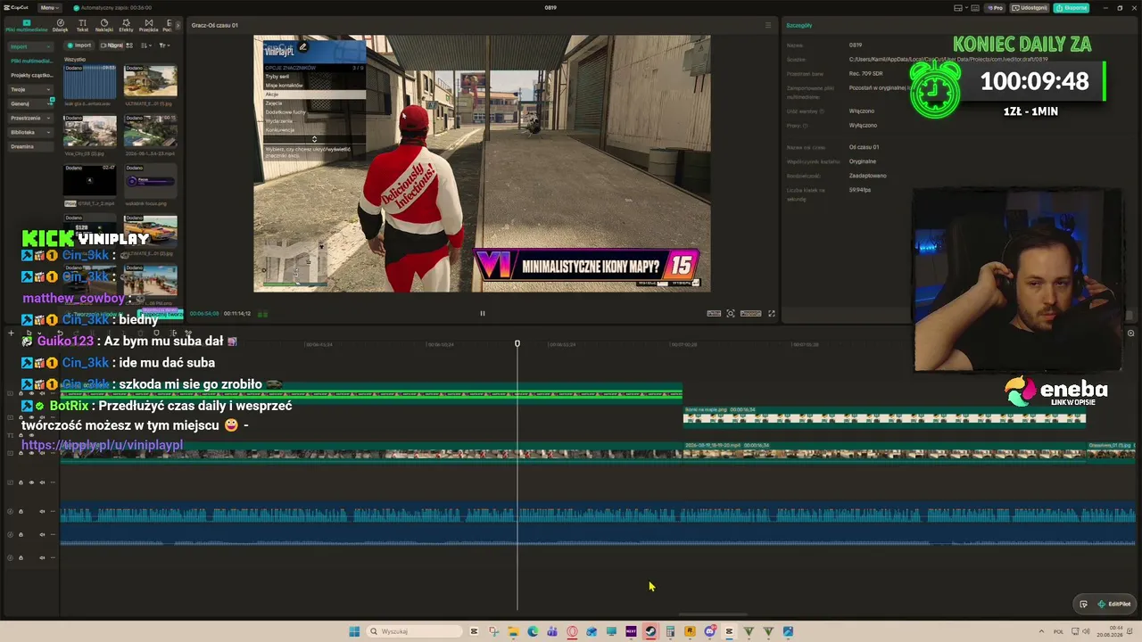Mute the empty audio track
Image resolution: width=1142 pixels, height=642 pixels.
[x=43, y=558]
